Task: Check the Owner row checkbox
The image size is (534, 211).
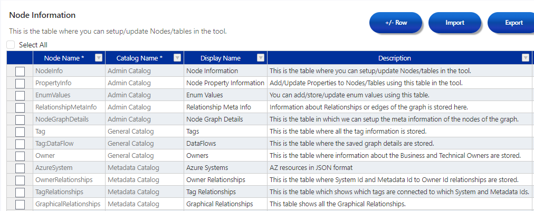Action: pyautogui.click(x=20, y=156)
